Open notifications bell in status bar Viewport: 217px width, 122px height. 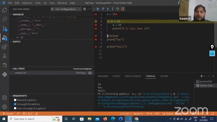[x=213, y=114]
